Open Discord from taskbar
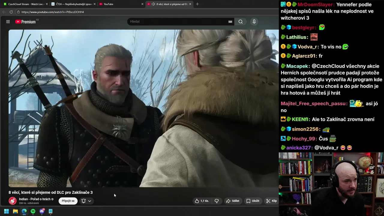 [42, 211]
